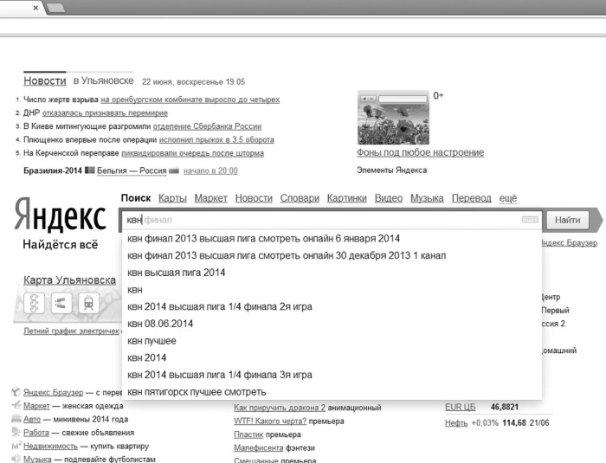This screenshot has width=606, height=463.
Task: Expand the 'ещё' services menu
Action: [508, 198]
